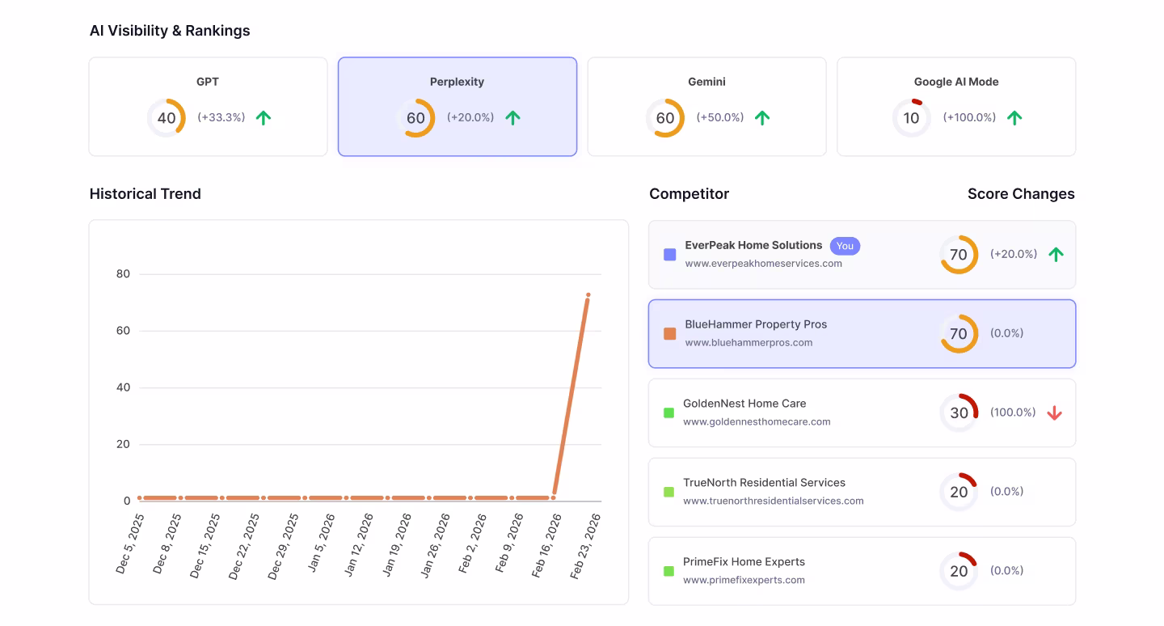Click EverPeak's score gauge showing 70
This screenshot has width=1164, height=626.
pos(959,254)
